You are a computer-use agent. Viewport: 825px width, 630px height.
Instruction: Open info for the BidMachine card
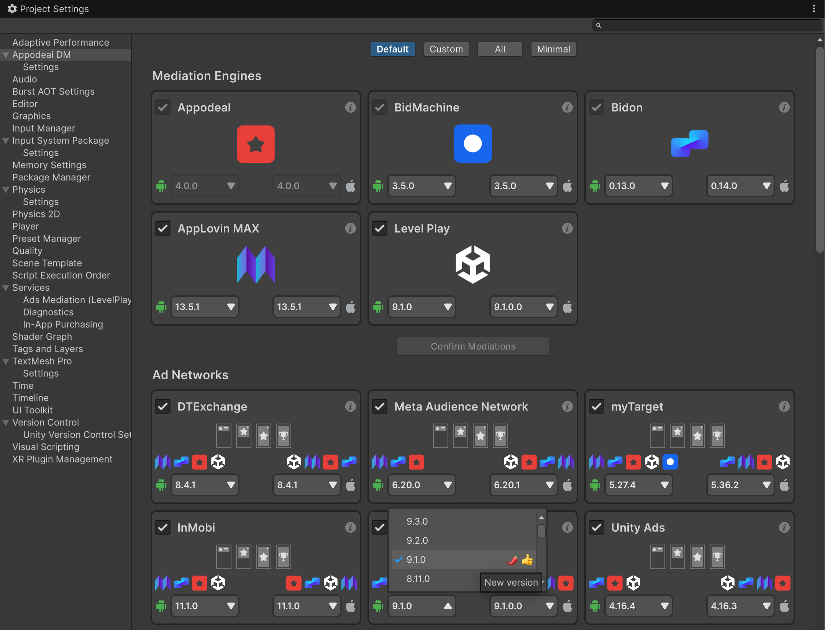tap(567, 107)
